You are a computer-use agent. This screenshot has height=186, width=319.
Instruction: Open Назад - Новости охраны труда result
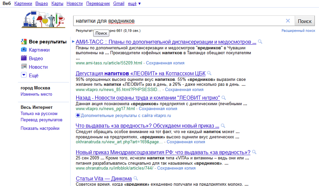point(148,98)
